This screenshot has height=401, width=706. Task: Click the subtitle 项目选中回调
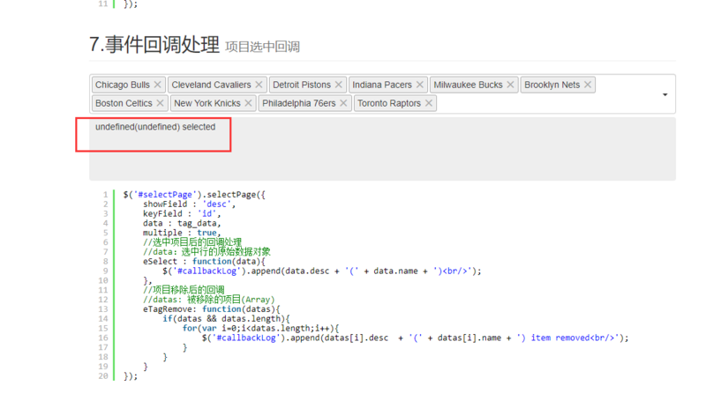coord(262,47)
